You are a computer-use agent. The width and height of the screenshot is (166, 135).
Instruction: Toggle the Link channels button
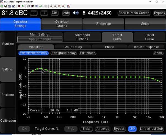(132, 128)
